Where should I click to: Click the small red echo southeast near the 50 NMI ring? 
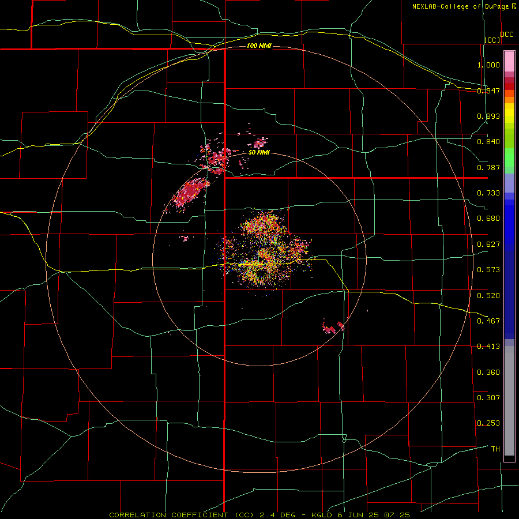click(x=333, y=327)
